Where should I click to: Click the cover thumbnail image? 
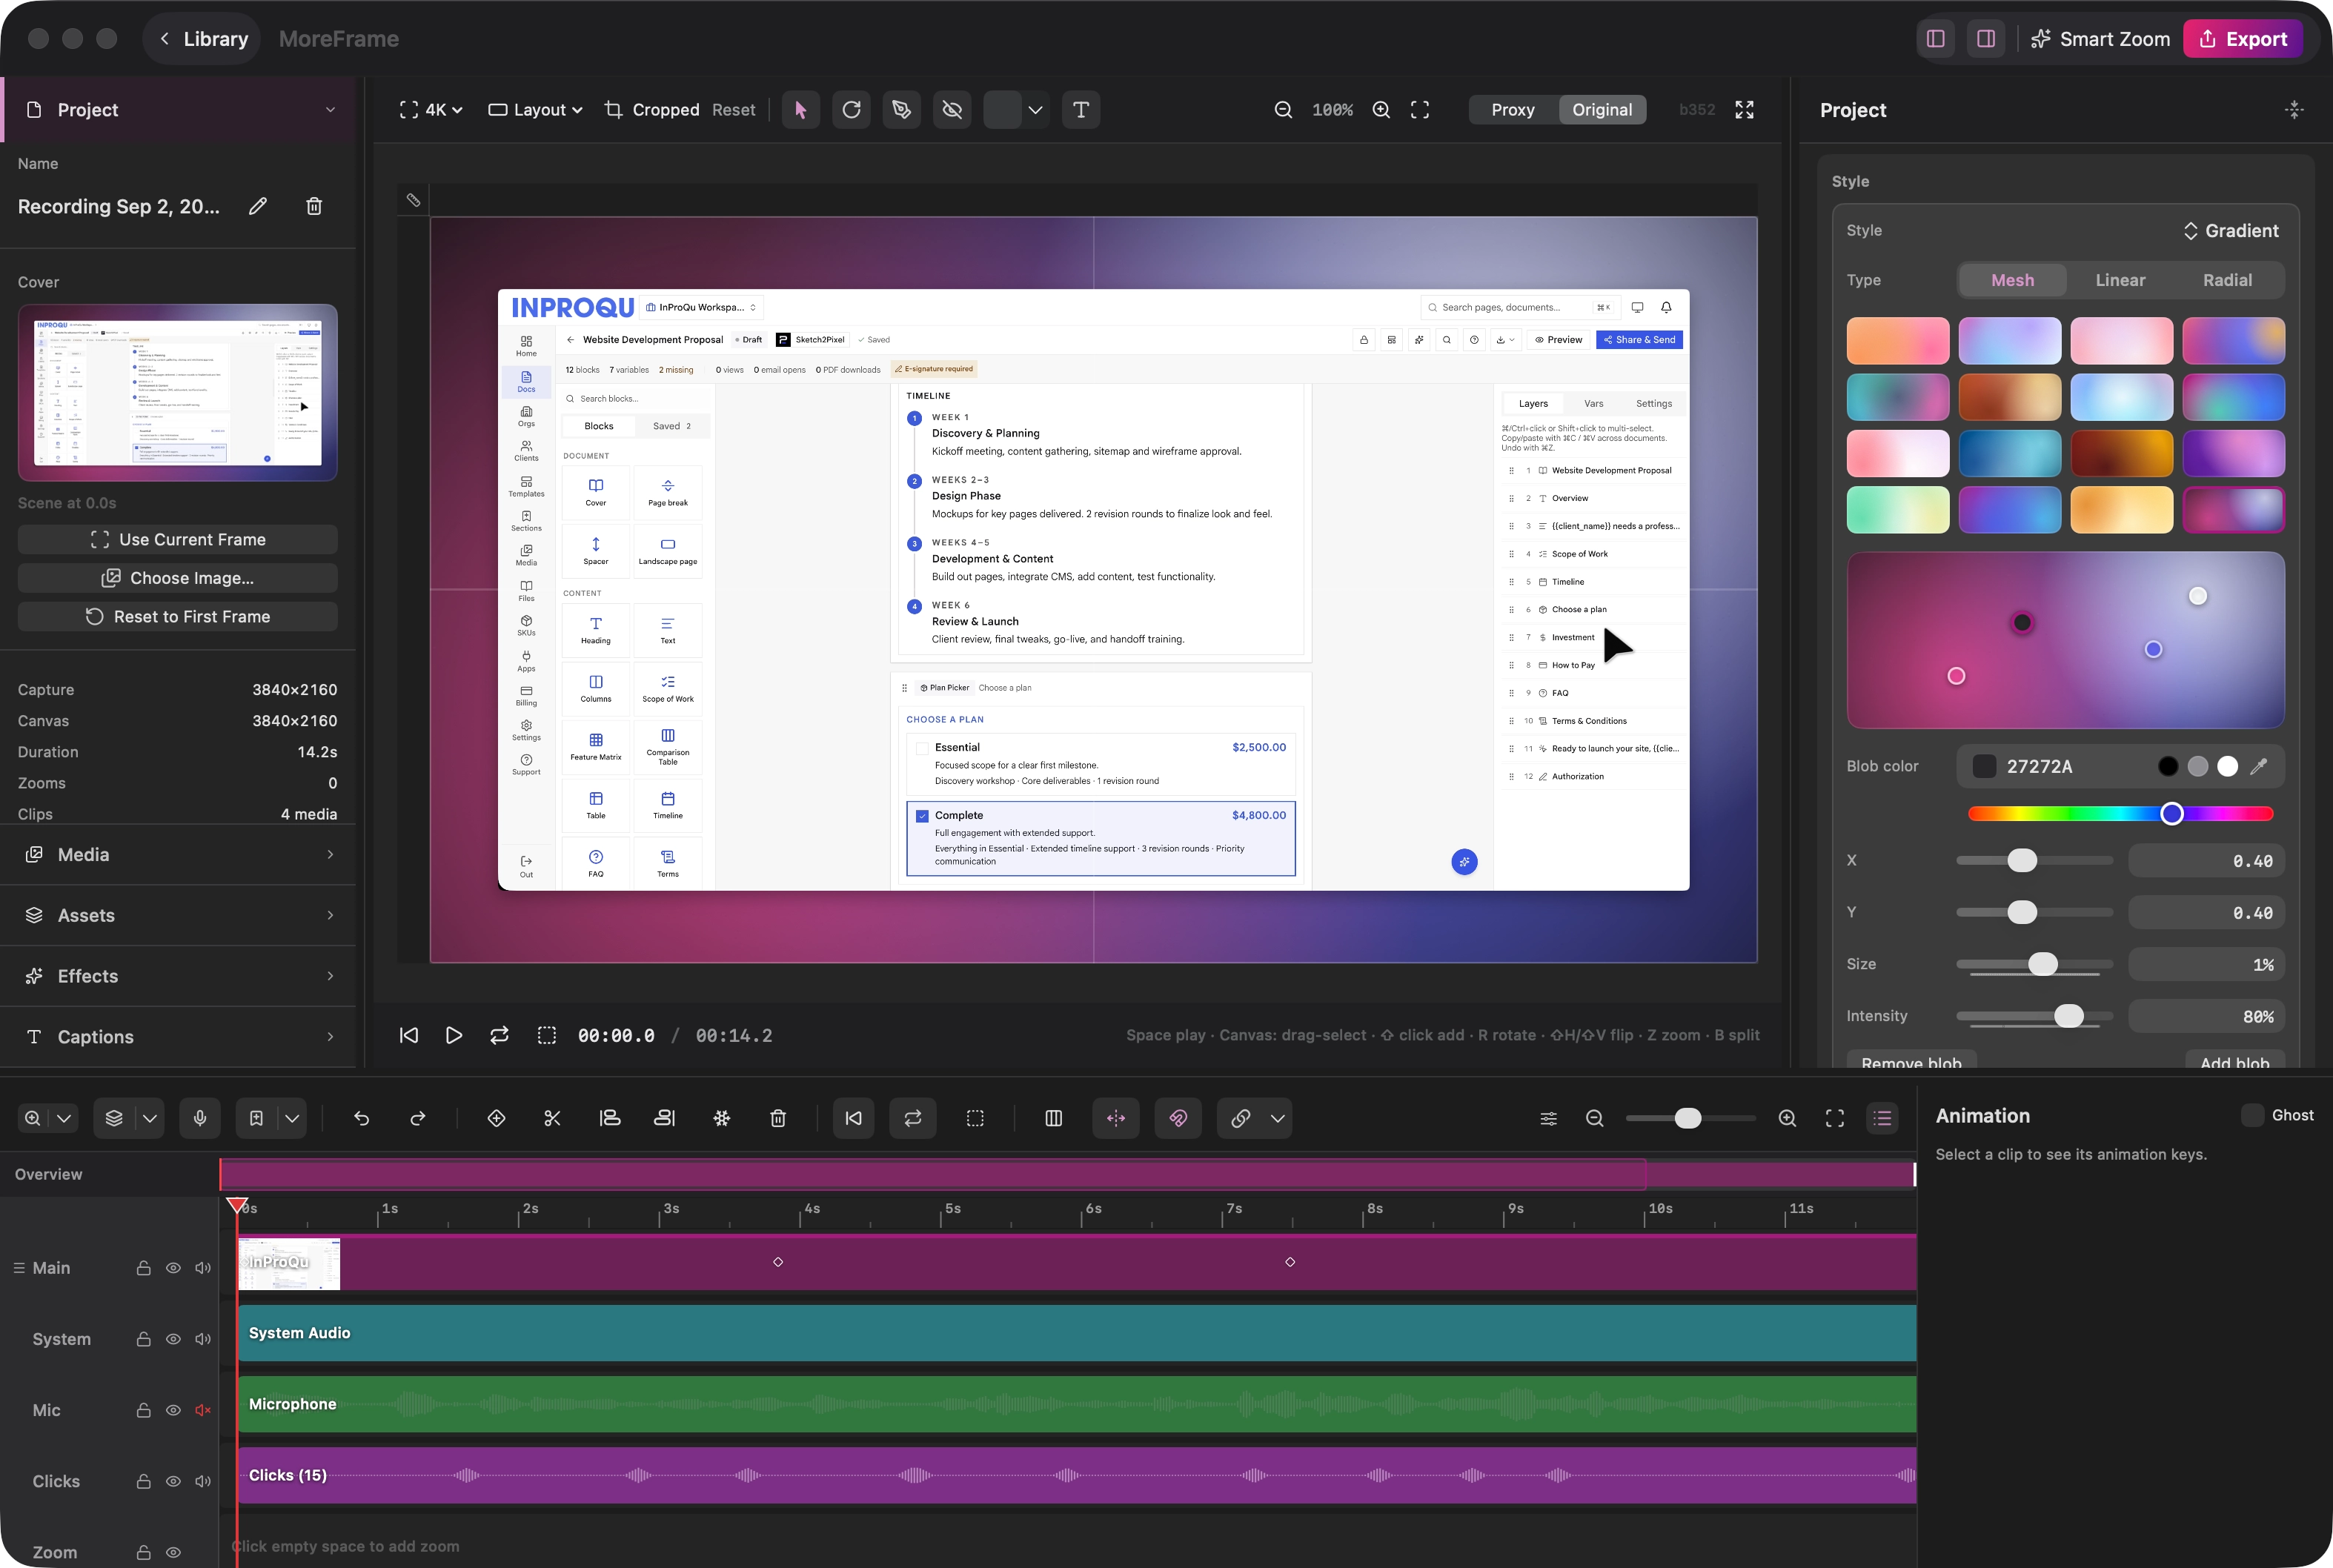point(178,393)
